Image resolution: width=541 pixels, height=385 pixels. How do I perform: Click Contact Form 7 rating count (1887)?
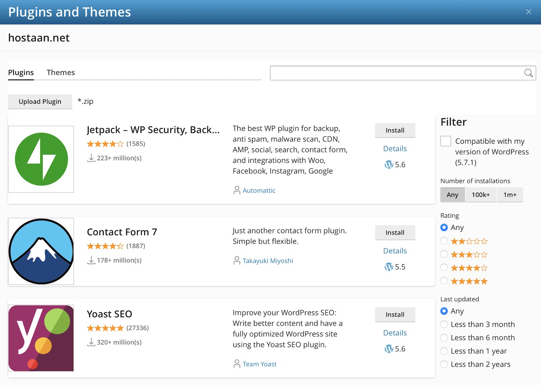point(136,246)
